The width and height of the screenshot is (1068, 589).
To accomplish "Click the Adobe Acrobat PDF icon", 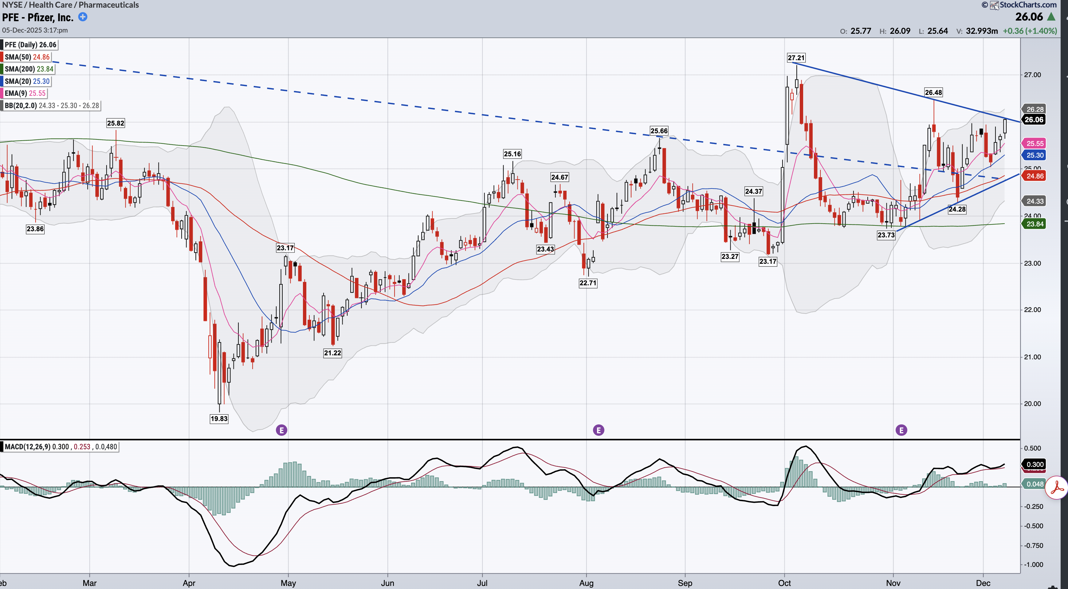I will (1056, 488).
